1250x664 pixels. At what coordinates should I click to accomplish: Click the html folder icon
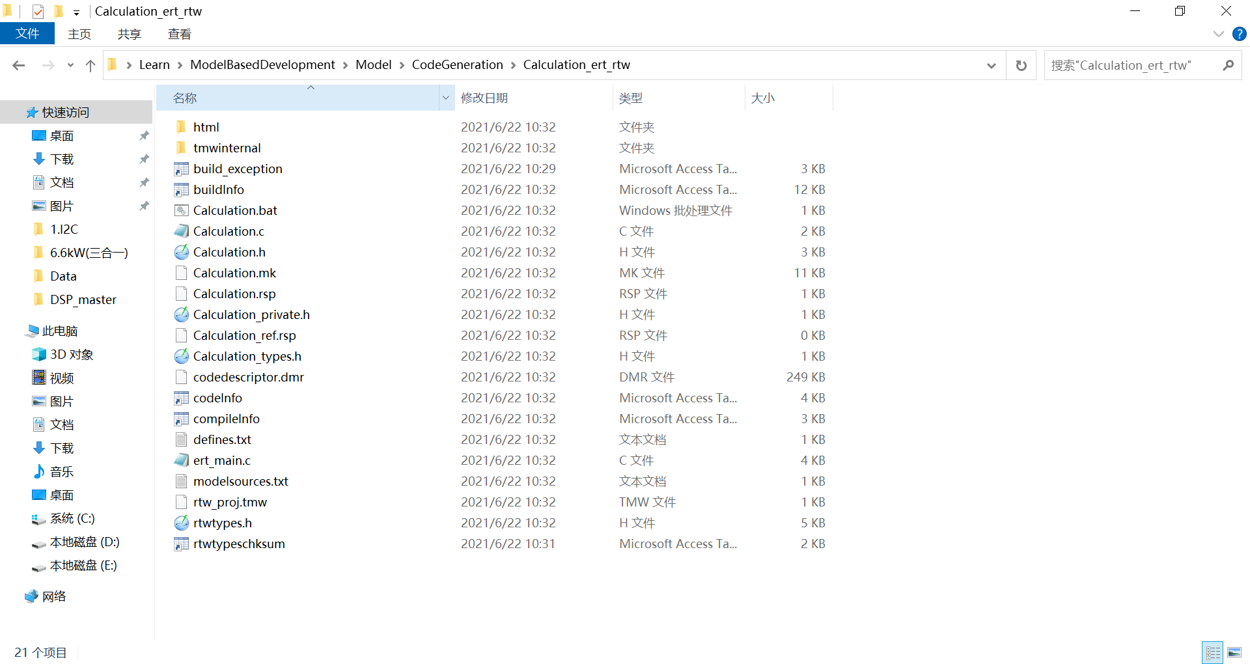pos(181,126)
